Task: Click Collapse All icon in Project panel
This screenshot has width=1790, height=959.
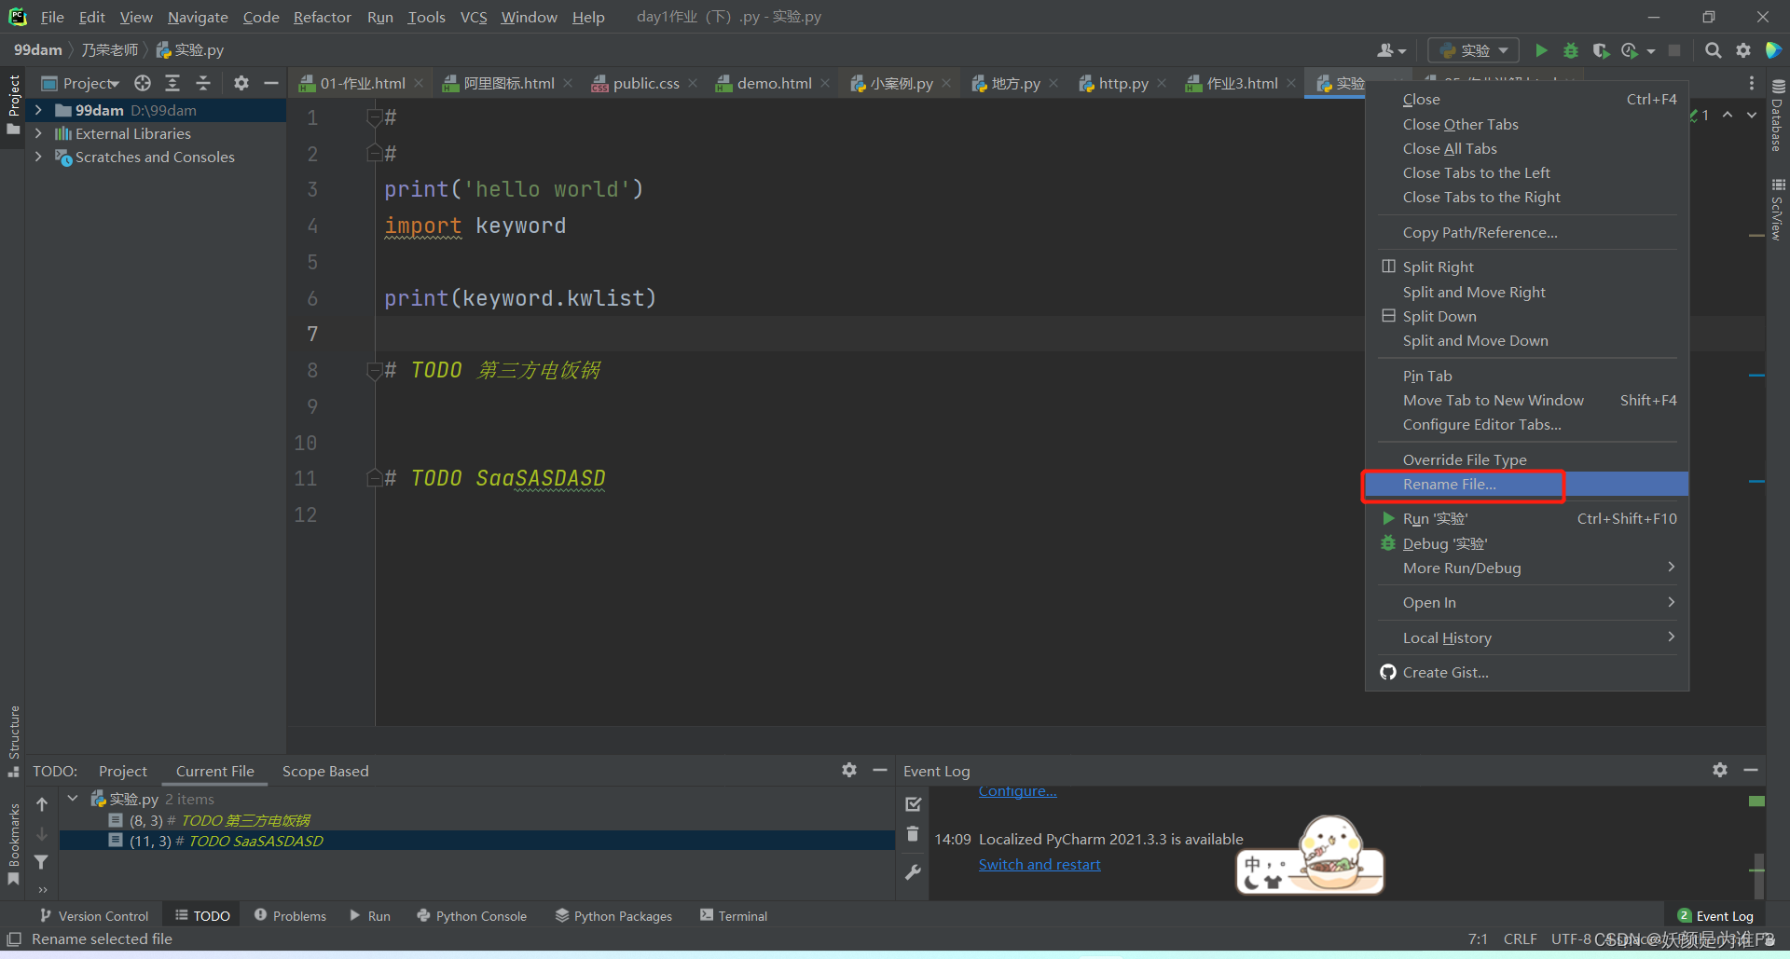Action: pos(202,83)
